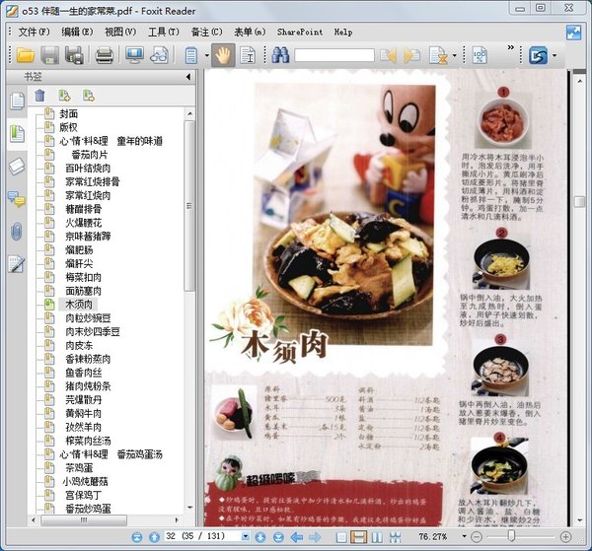Click the Save floppy disk icon
592x551 pixels.
(x=50, y=55)
